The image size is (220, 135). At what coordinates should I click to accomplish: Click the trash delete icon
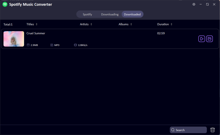[213, 130]
